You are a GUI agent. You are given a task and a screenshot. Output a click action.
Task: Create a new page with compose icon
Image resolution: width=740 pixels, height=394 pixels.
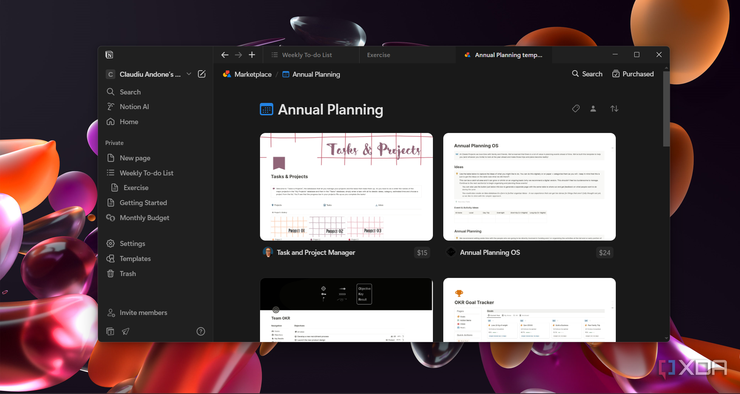tap(202, 74)
